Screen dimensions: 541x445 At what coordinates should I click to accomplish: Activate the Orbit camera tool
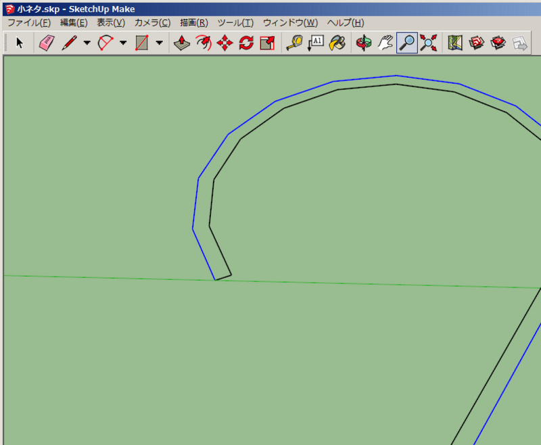pyautogui.click(x=364, y=43)
